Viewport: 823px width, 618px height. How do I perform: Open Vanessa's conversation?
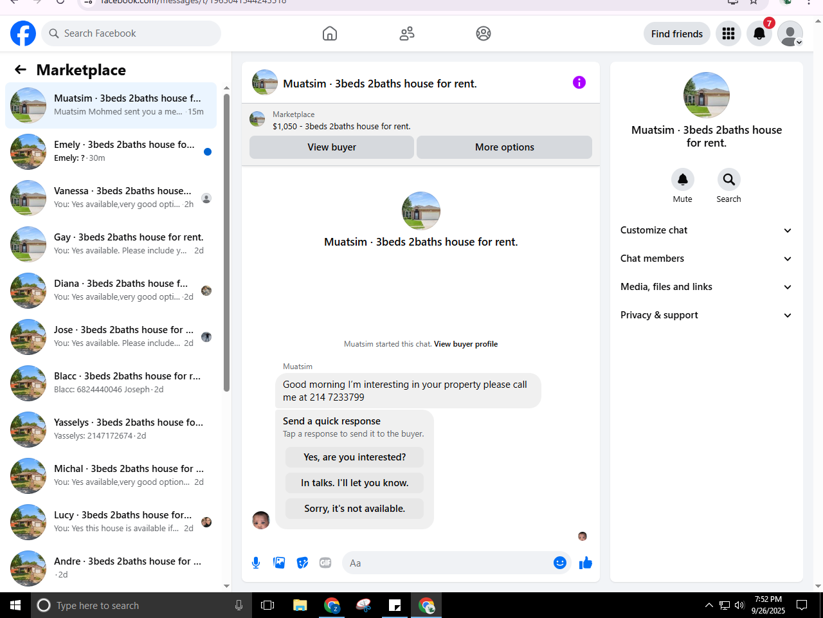pos(111,198)
